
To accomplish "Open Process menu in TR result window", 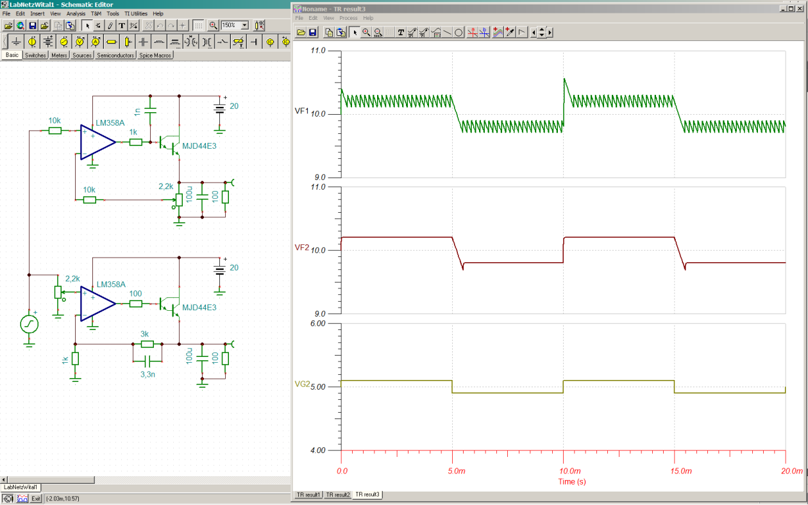I will pyautogui.click(x=348, y=18).
